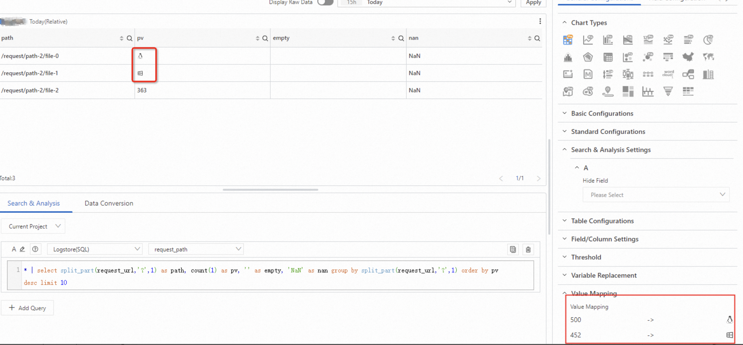Sort the nan column
Image resolution: width=743 pixels, height=345 pixels.
pos(529,38)
